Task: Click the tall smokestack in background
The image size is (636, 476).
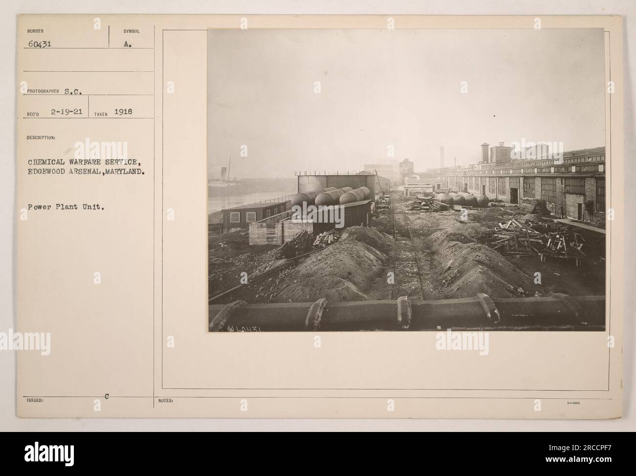Action: click(441, 158)
